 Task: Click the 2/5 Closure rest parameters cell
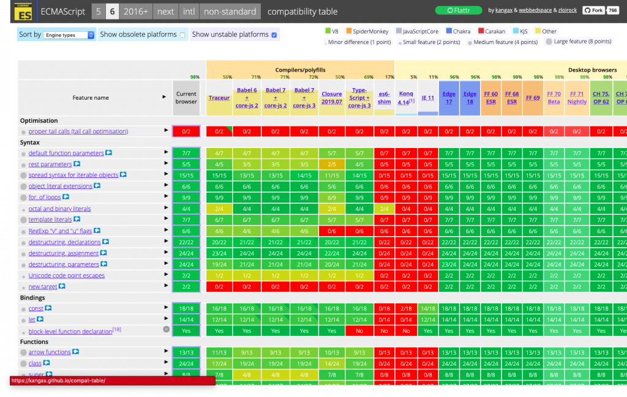(332, 164)
